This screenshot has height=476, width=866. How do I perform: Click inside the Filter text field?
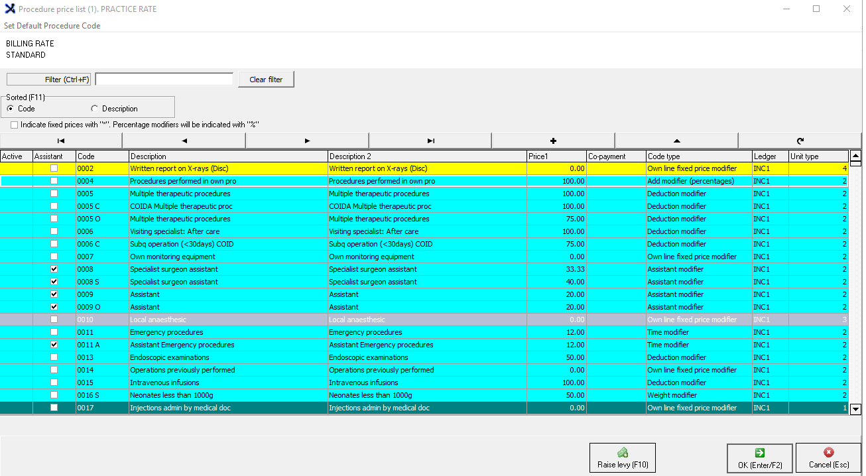tap(164, 80)
